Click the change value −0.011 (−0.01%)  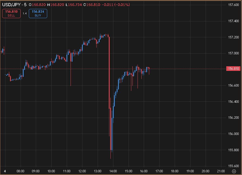(116, 5)
